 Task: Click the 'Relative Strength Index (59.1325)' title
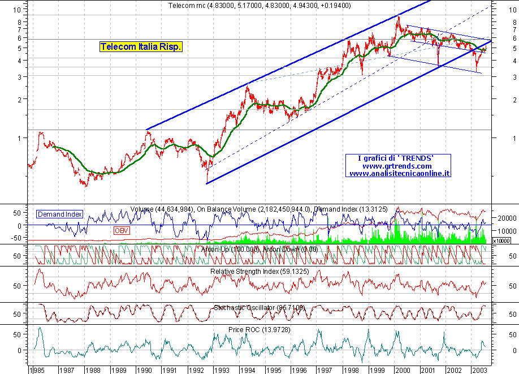[x=259, y=272]
